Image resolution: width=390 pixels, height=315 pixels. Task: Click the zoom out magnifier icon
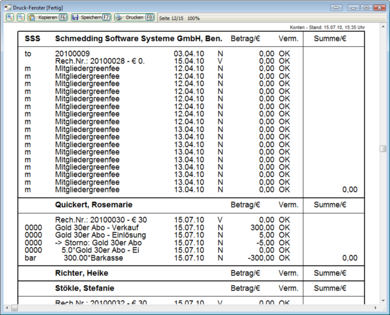20,18
